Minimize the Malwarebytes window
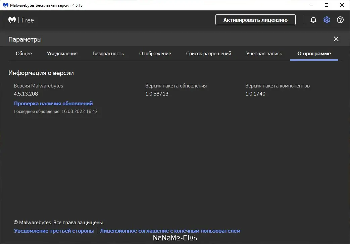The width and height of the screenshot is (350, 244). pos(311,5)
